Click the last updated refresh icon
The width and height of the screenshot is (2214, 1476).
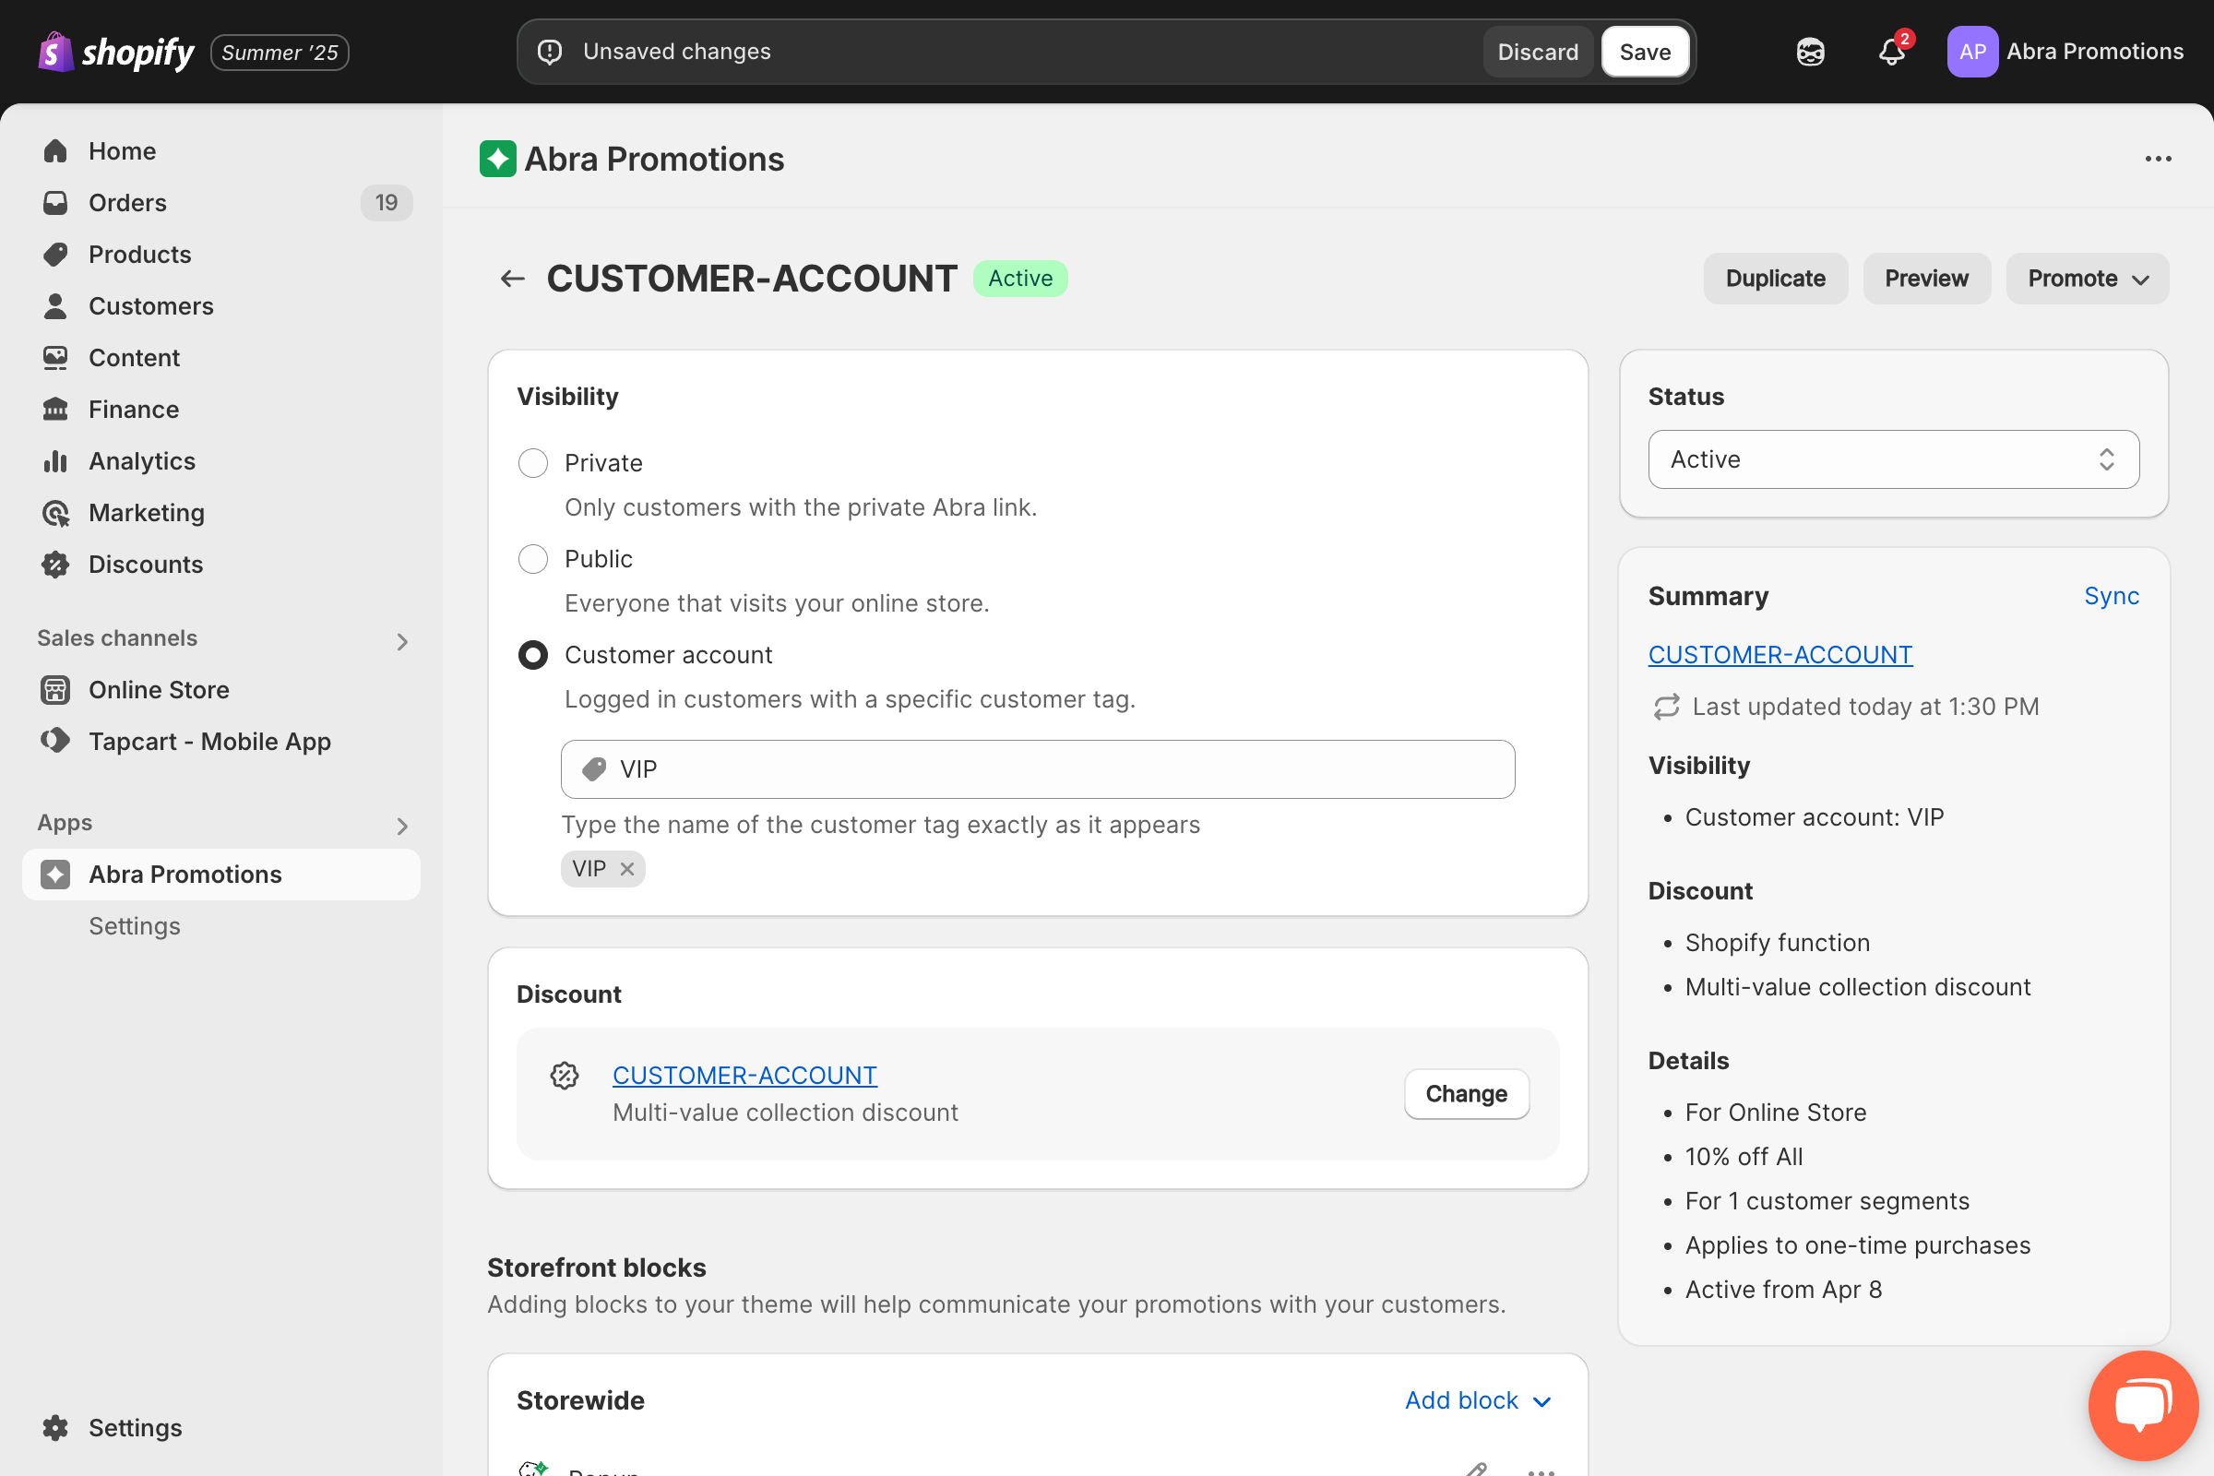pyautogui.click(x=1666, y=707)
